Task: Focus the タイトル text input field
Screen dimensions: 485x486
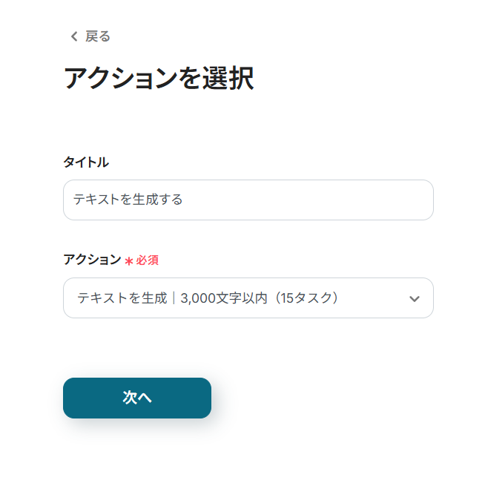Action: 248,200
